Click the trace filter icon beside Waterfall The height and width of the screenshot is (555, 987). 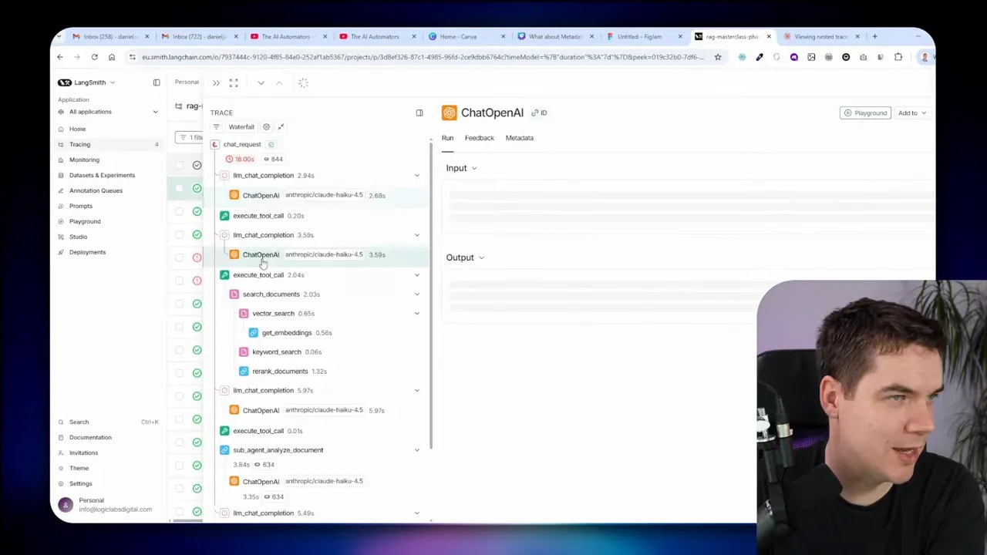point(216,127)
